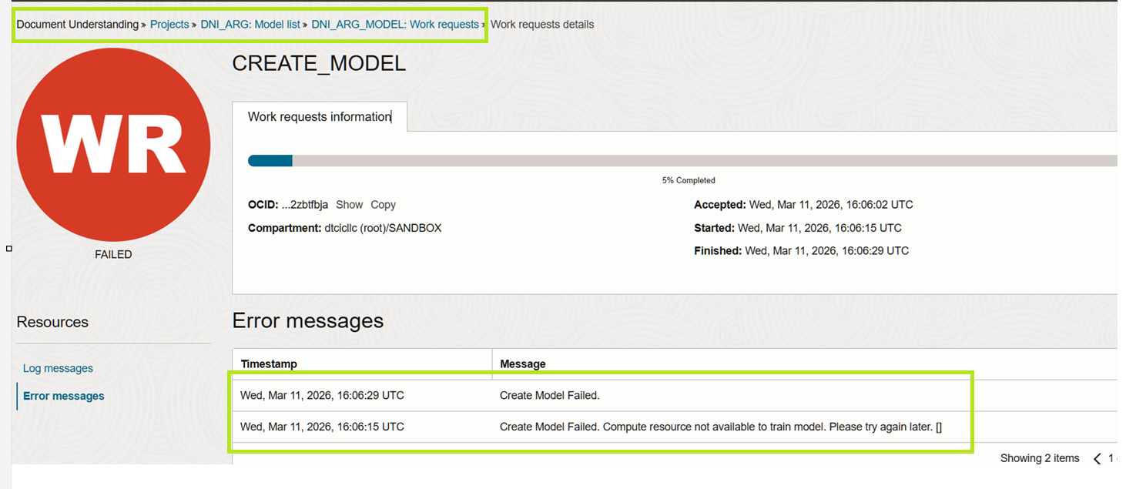Click the Started time value

(819, 229)
